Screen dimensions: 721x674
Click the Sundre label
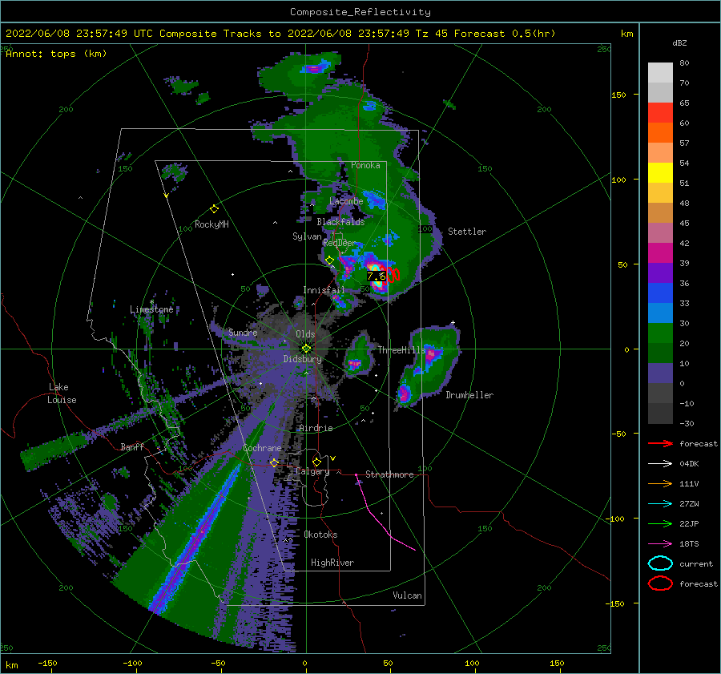[243, 333]
